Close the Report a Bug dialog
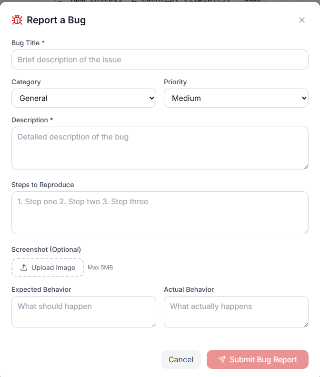This screenshot has height=377, width=320. coord(302,20)
